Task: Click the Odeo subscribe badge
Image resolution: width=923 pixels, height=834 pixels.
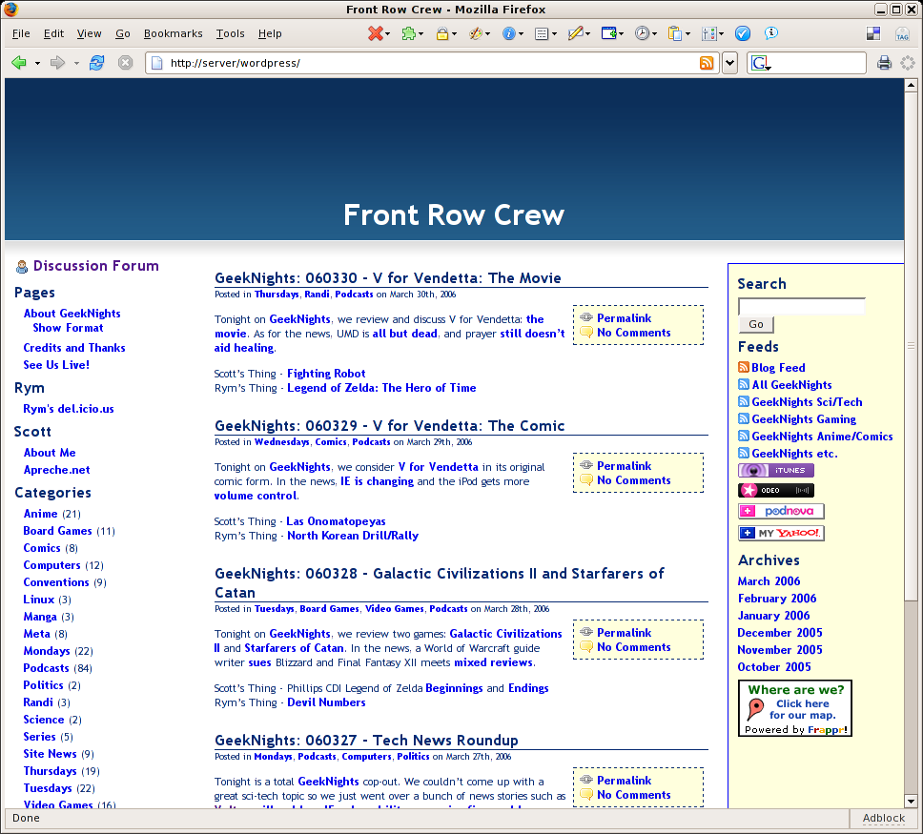Action: click(x=776, y=490)
